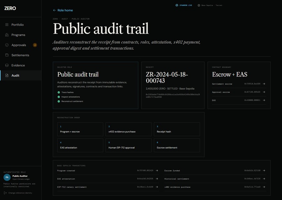Click the long receipt hash starting 0x2283

(172, 96)
